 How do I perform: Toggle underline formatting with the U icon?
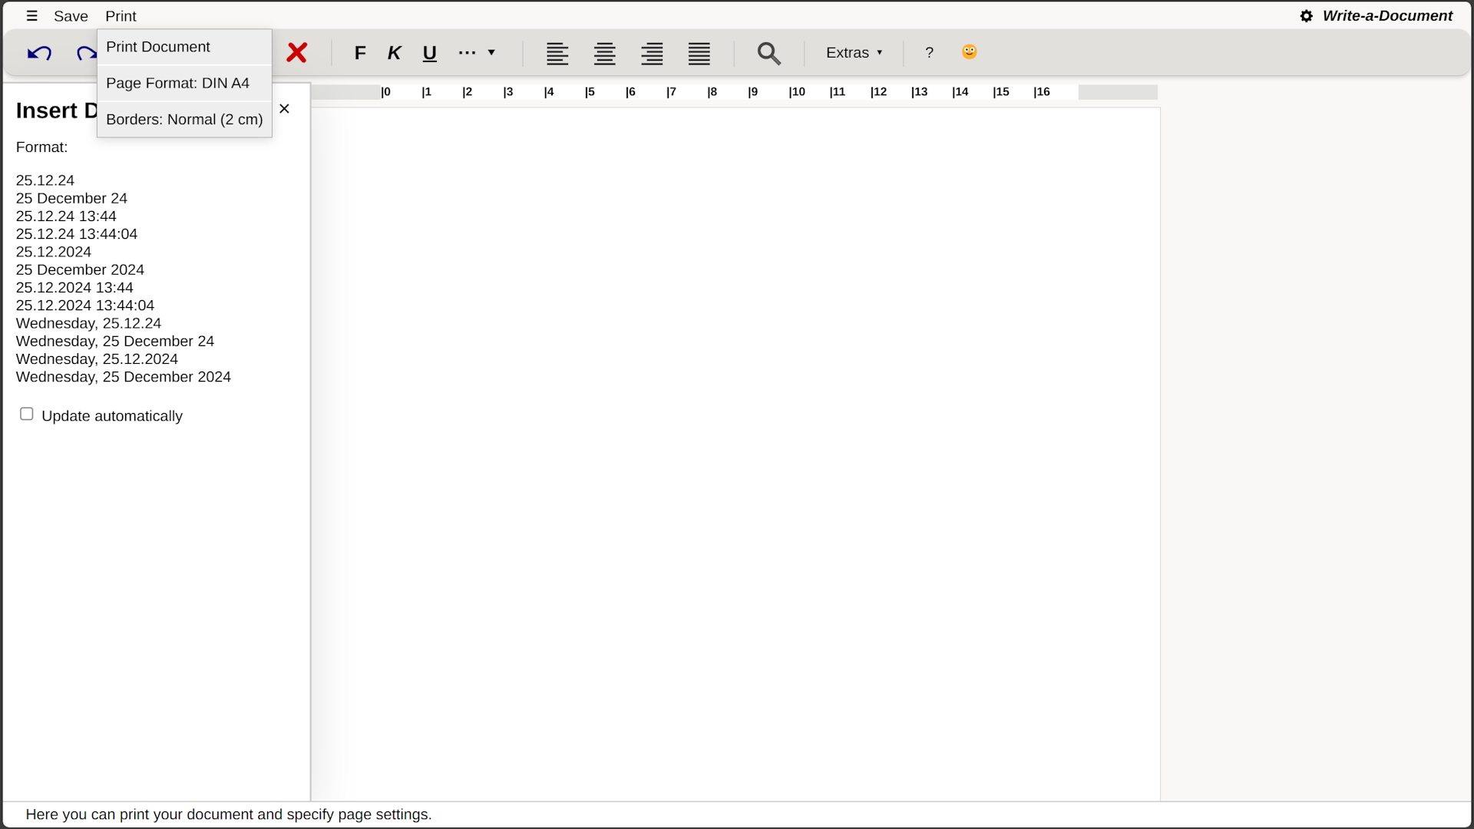coord(430,53)
